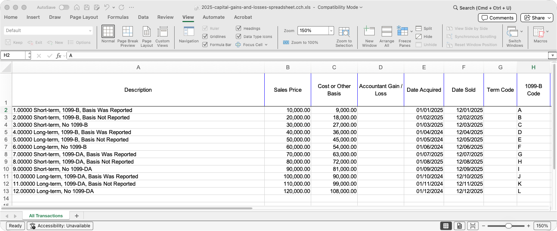Open the Focus Cell dropdown arrow

[x=266, y=45]
